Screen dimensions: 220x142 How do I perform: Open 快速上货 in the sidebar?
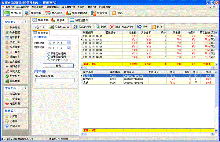12,42
